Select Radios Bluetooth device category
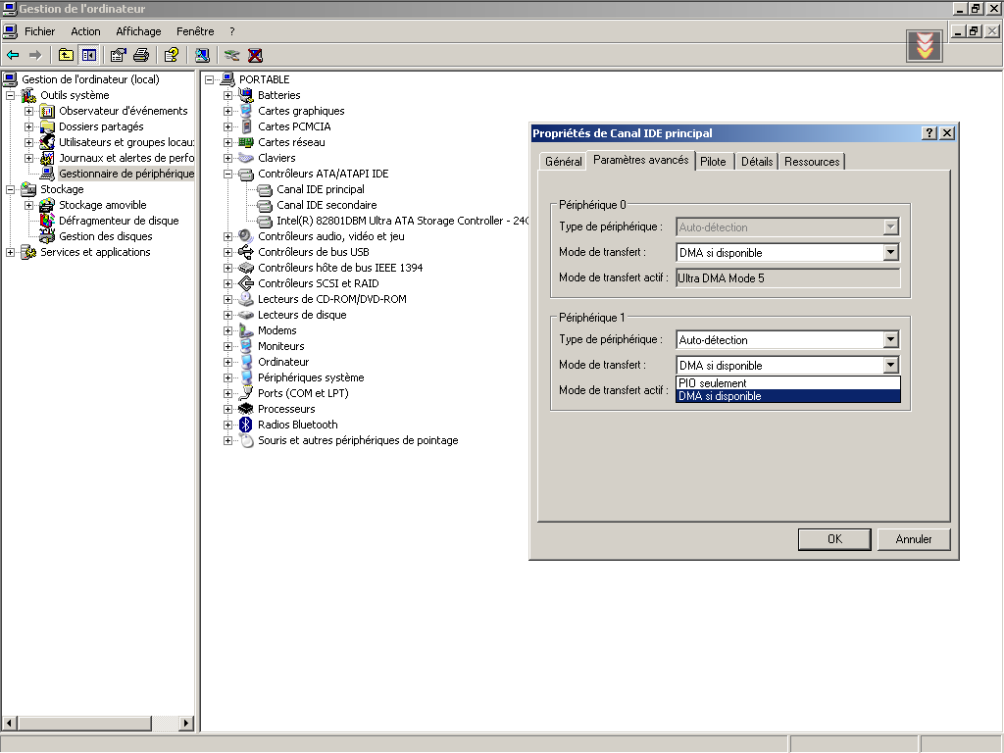 click(297, 425)
